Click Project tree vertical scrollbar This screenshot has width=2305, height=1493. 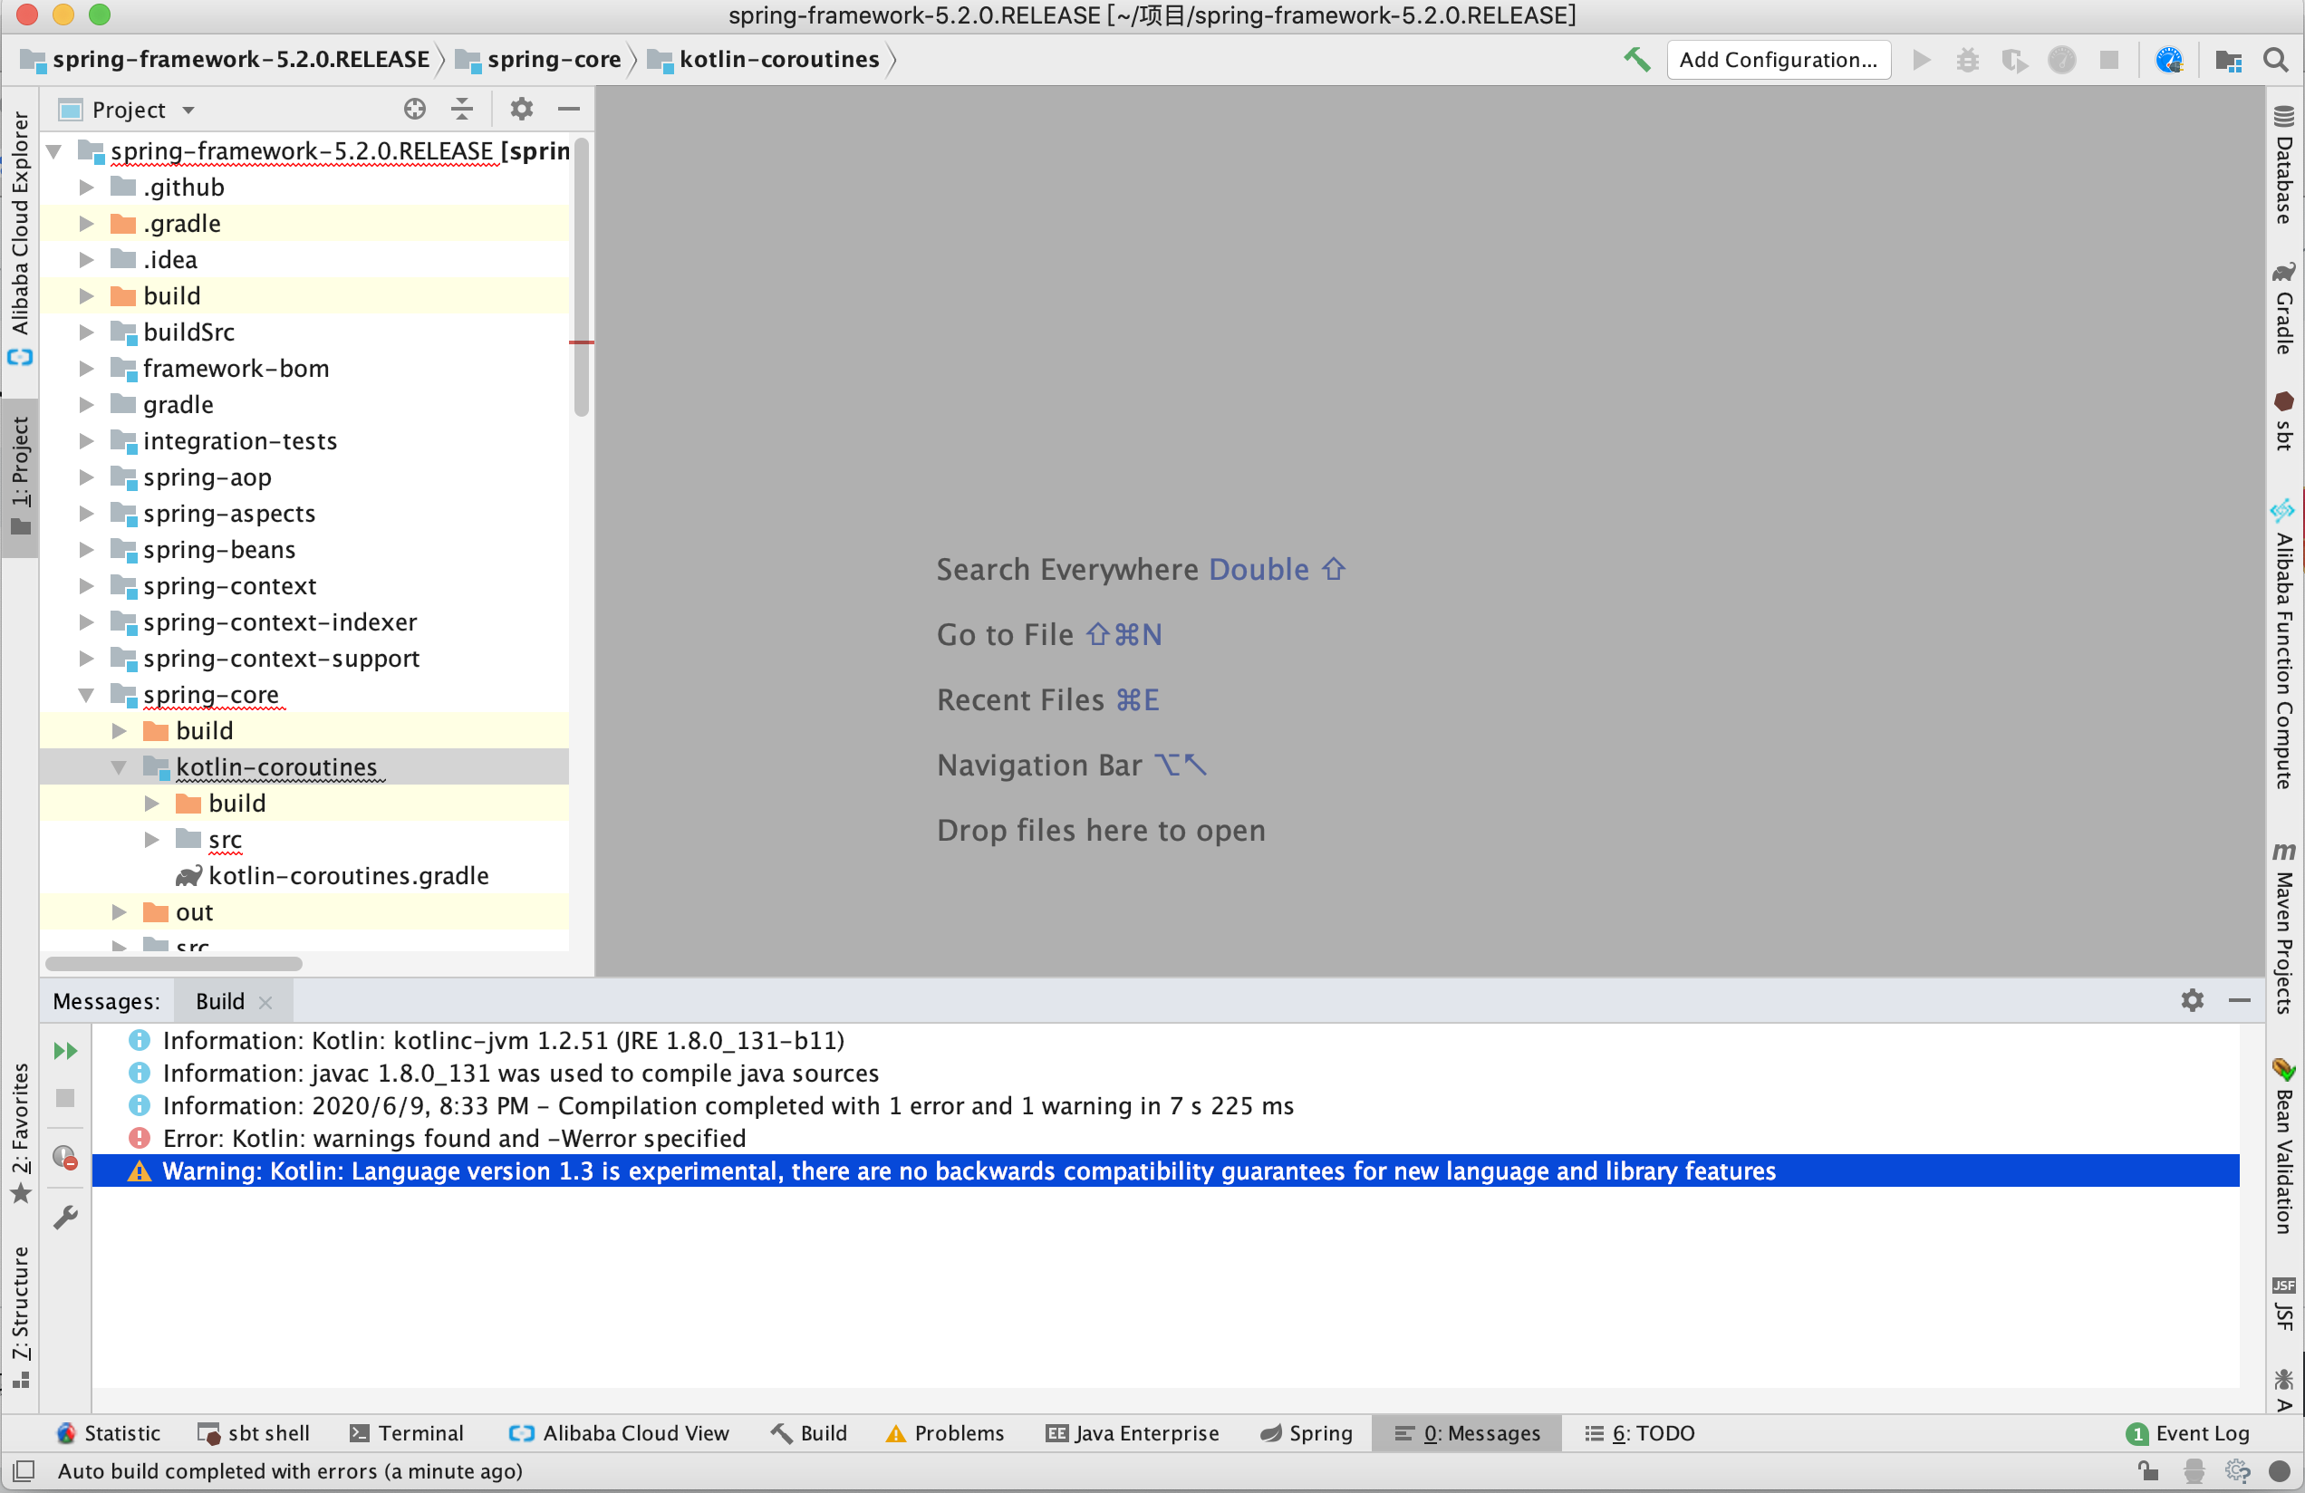581,277
